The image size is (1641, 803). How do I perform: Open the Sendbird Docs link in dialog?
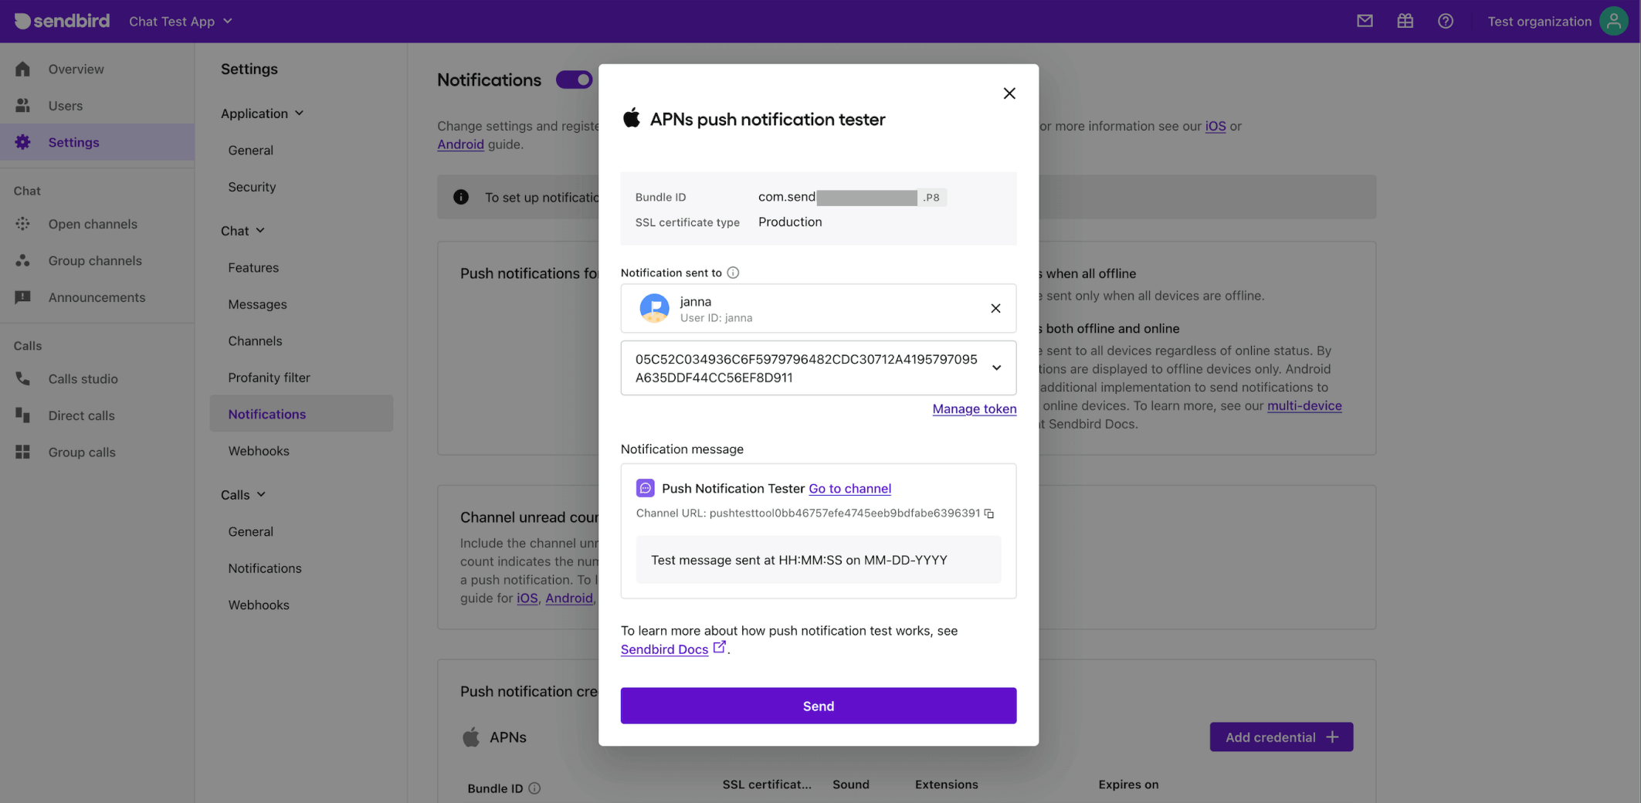tap(664, 649)
